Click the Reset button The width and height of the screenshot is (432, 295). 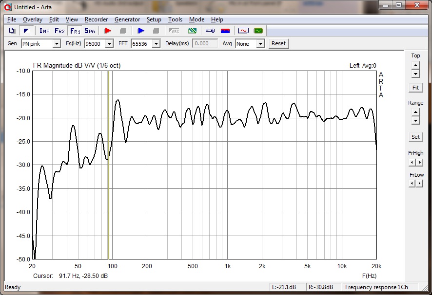point(278,43)
